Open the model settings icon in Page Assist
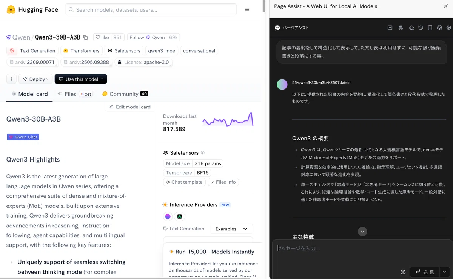 pos(439,28)
